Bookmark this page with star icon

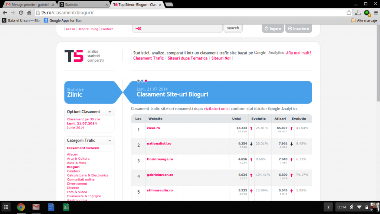(x=349, y=13)
